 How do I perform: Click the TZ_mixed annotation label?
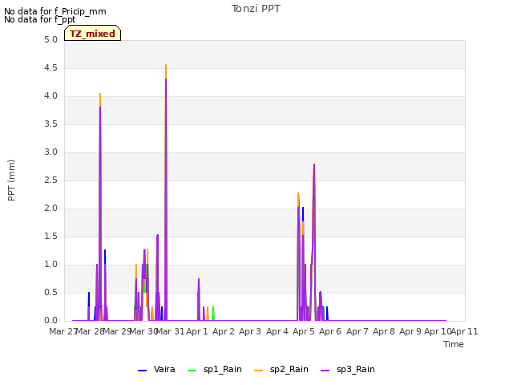(x=93, y=34)
